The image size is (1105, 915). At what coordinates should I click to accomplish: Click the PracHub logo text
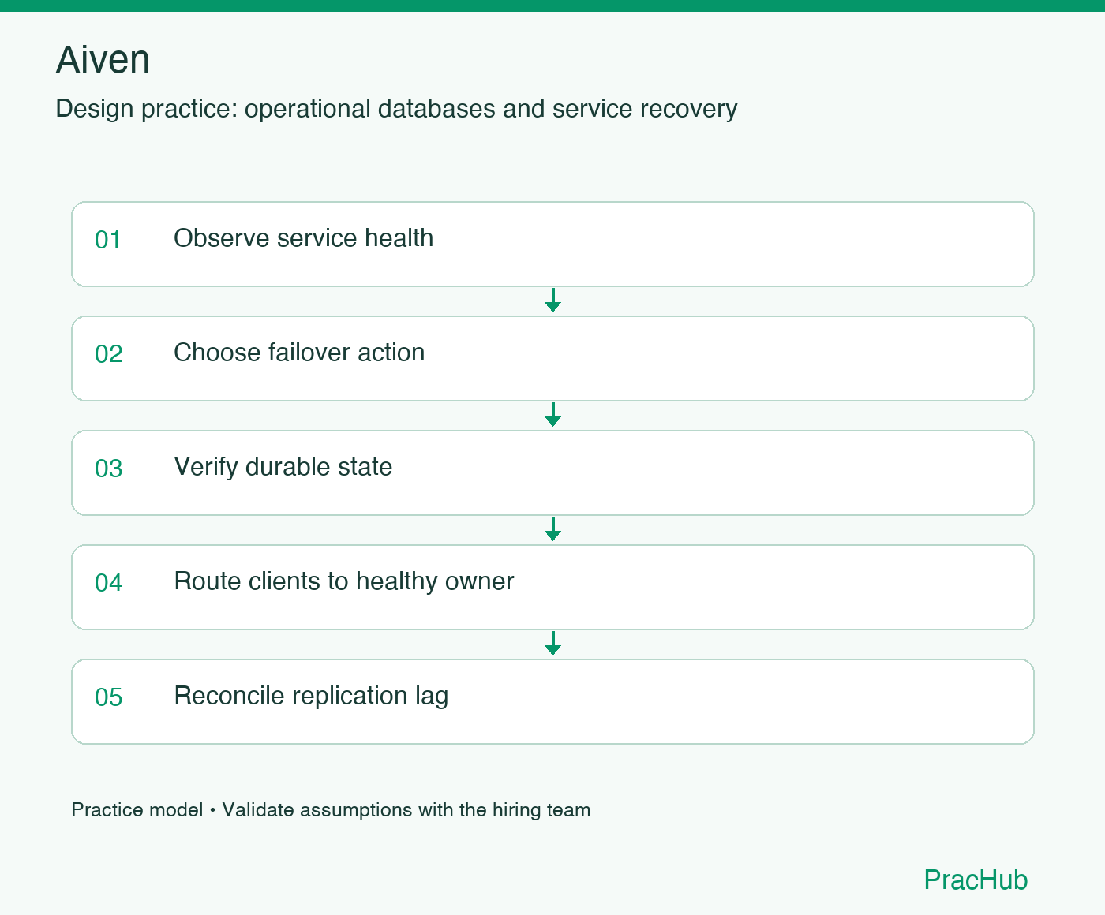(x=976, y=880)
